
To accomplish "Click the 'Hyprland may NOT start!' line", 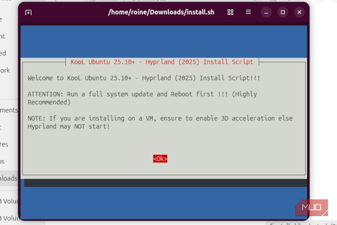I will pos(69,127).
